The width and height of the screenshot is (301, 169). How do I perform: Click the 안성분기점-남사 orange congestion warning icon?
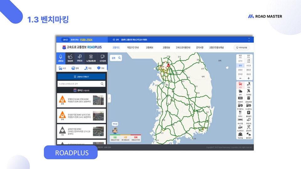click(x=62, y=115)
